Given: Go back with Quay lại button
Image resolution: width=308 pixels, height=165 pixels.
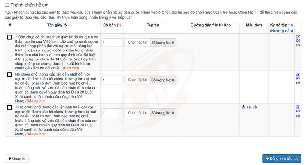Looking at the screenshot, I should click(17, 158).
